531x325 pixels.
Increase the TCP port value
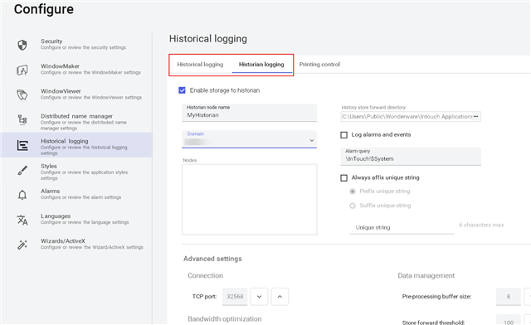(280, 297)
